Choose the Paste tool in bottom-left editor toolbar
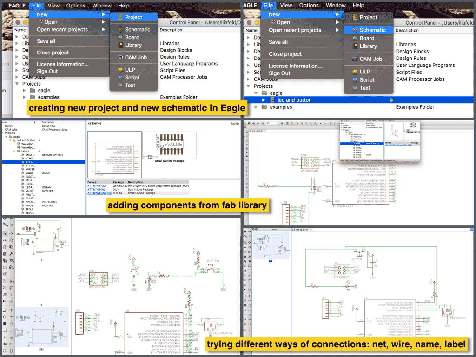The height and width of the screenshot is (357, 476). point(11,247)
